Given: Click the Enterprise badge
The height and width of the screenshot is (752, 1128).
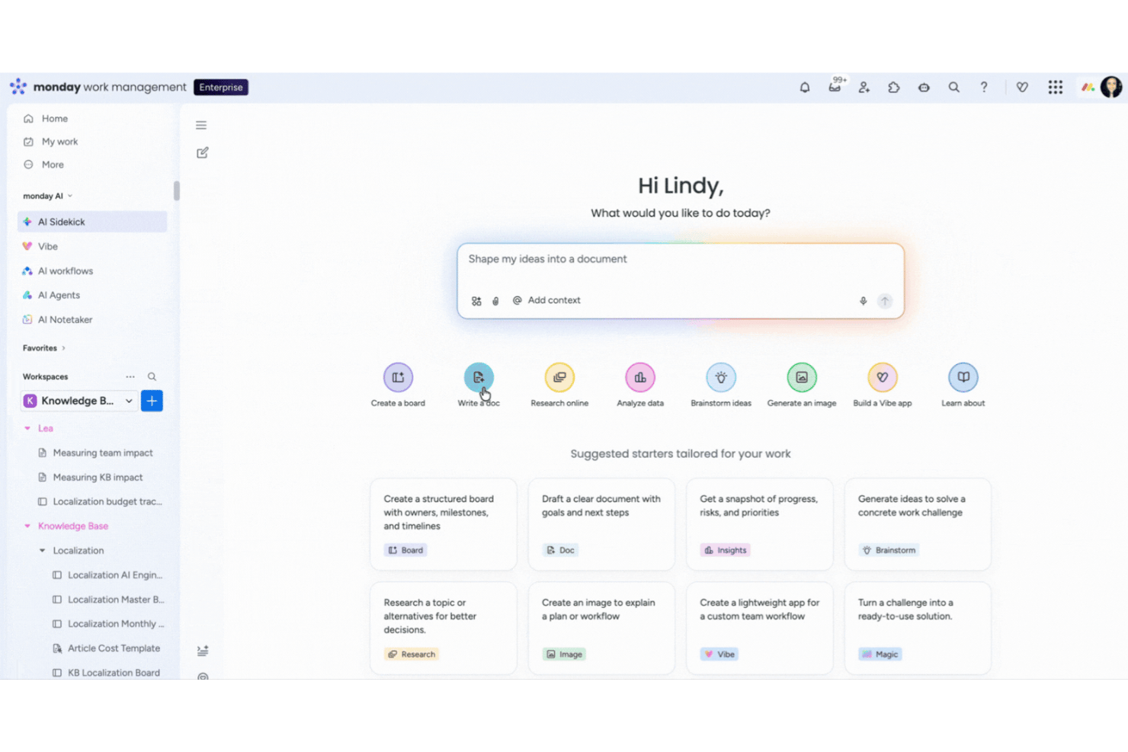Looking at the screenshot, I should pyautogui.click(x=221, y=88).
